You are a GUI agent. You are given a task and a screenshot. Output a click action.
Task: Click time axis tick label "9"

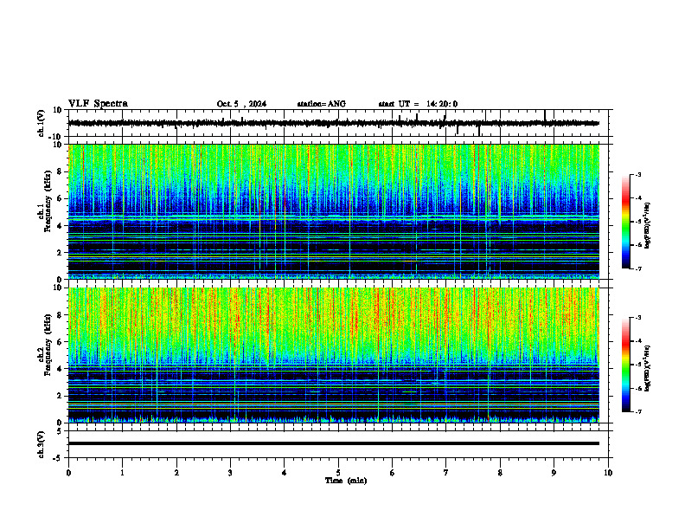coord(554,473)
